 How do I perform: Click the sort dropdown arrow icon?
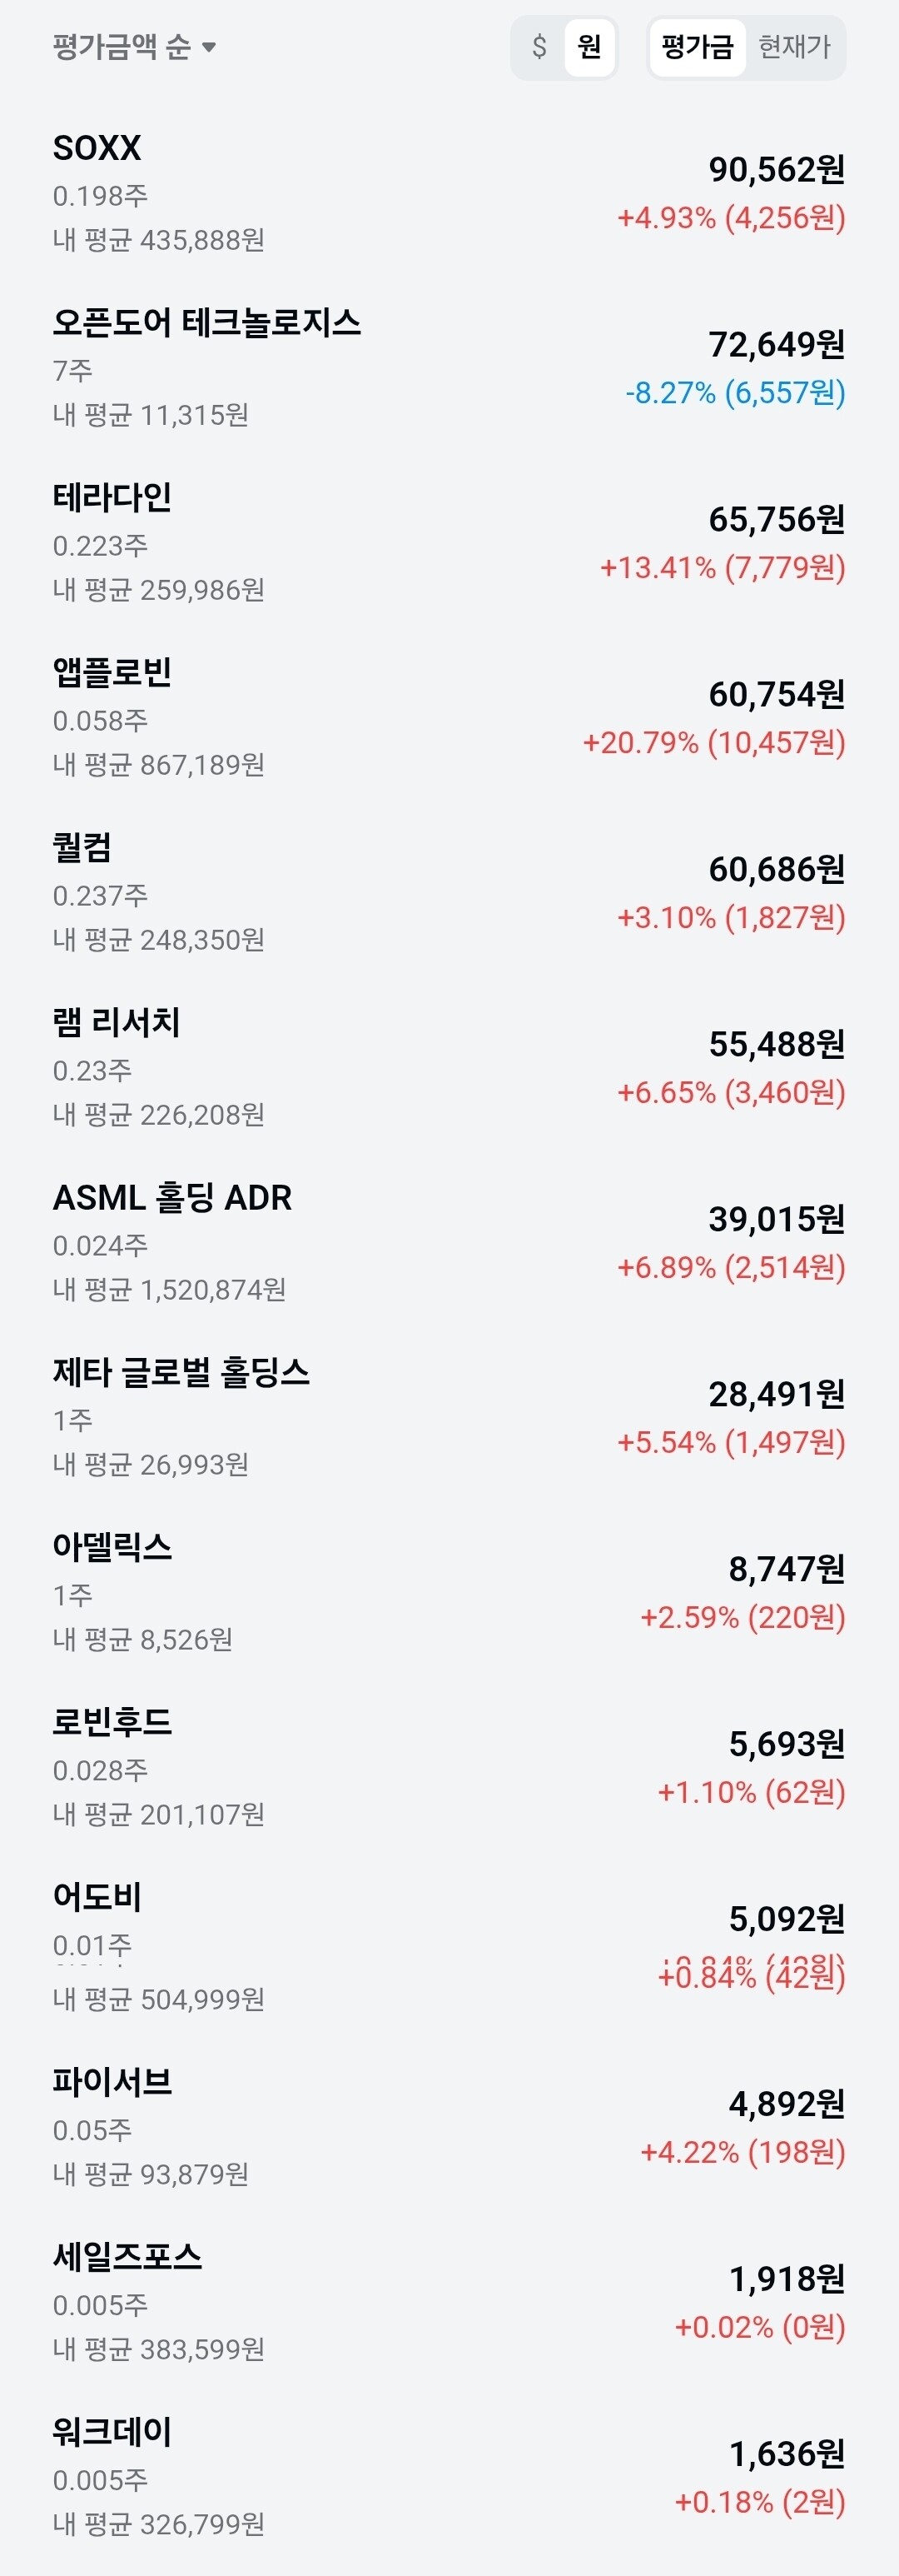pyautogui.click(x=209, y=47)
